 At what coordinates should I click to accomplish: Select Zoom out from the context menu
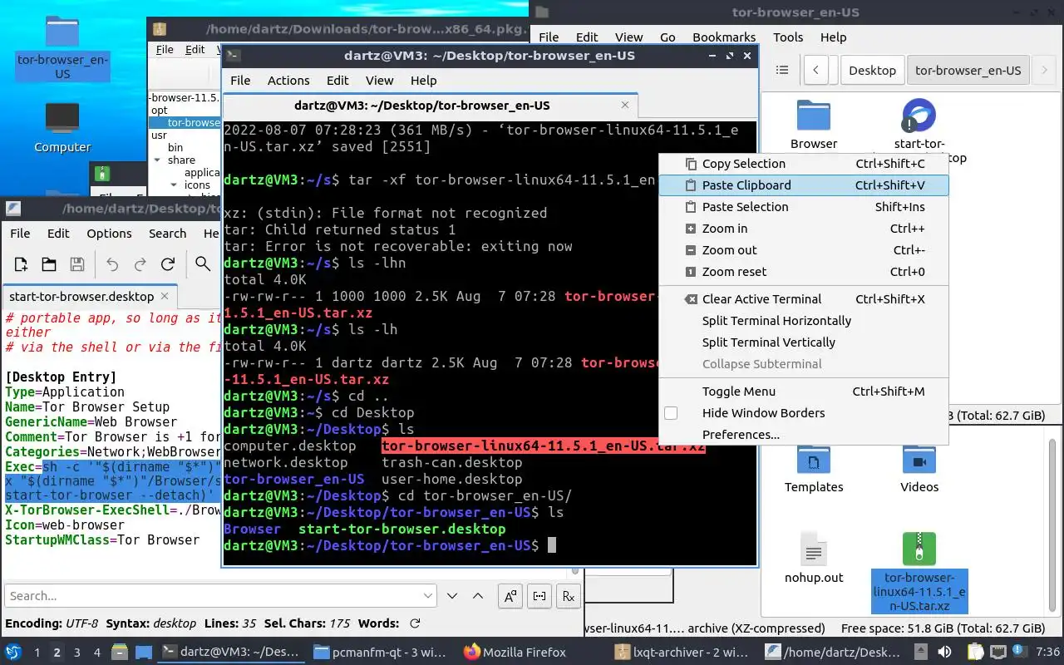pyautogui.click(x=803, y=250)
